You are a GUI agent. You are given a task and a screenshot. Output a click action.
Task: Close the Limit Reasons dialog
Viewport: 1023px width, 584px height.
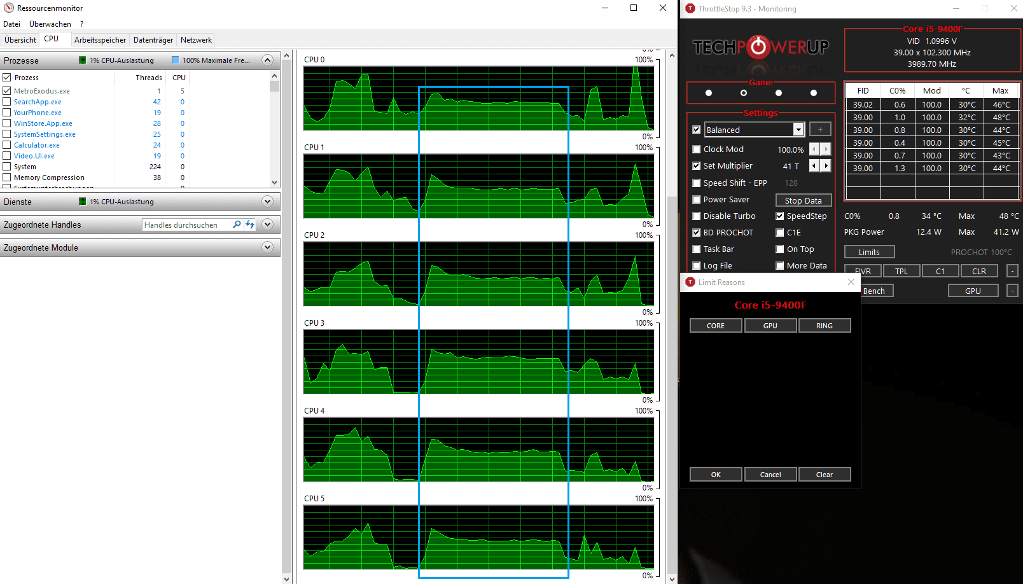pos(851,282)
